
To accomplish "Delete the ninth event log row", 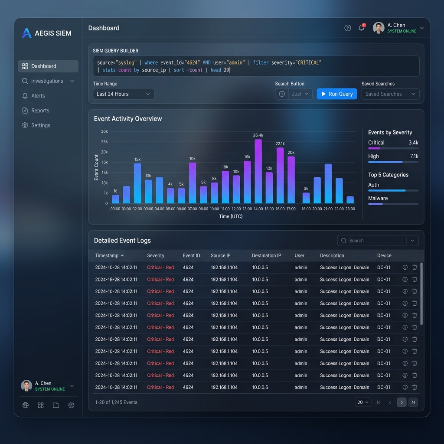I will 415,363.
